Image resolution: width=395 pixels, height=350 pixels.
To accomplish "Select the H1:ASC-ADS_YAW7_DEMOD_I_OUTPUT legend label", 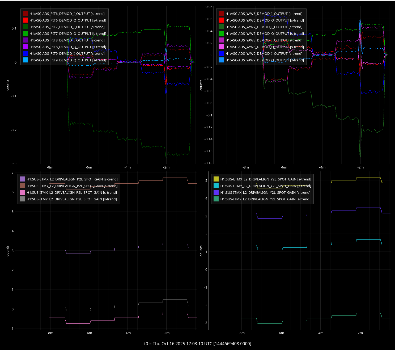I will [264, 27].
